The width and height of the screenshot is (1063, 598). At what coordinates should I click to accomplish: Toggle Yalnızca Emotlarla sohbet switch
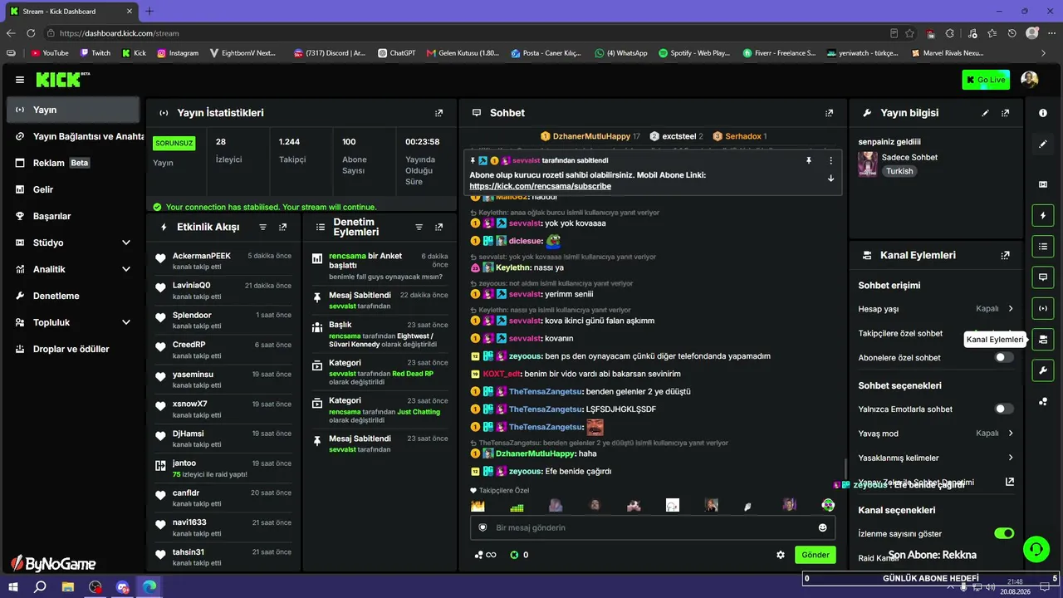pos(1004,409)
